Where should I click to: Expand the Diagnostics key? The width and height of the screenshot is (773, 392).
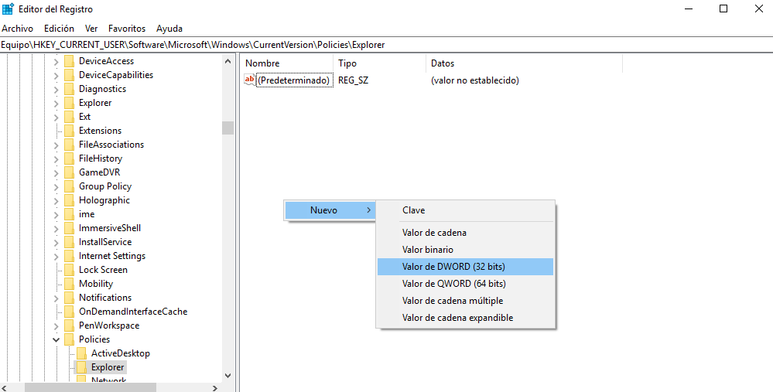tap(56, 89)
